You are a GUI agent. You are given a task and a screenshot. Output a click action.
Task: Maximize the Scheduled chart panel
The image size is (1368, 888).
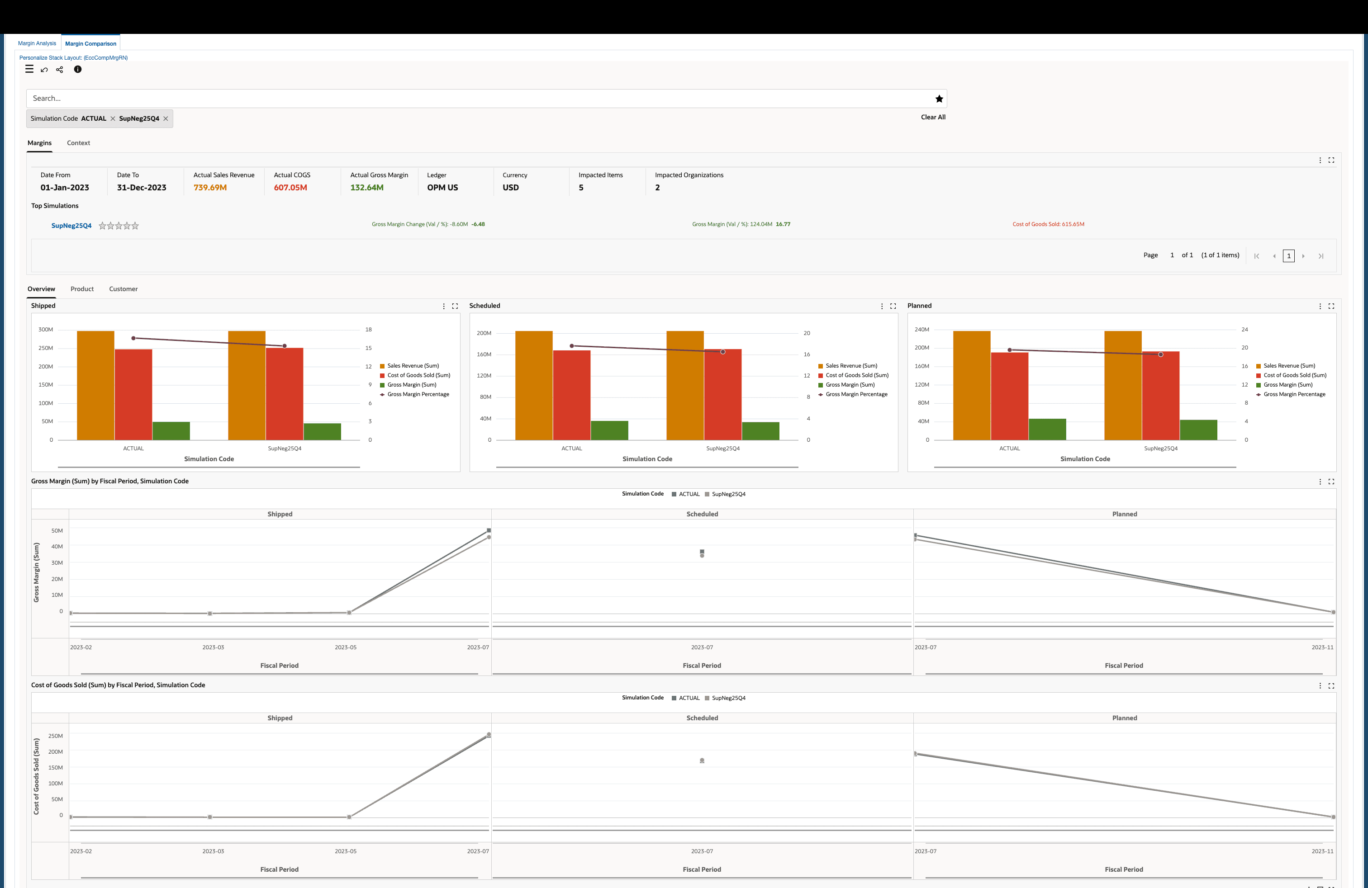(x=893, y=306)
